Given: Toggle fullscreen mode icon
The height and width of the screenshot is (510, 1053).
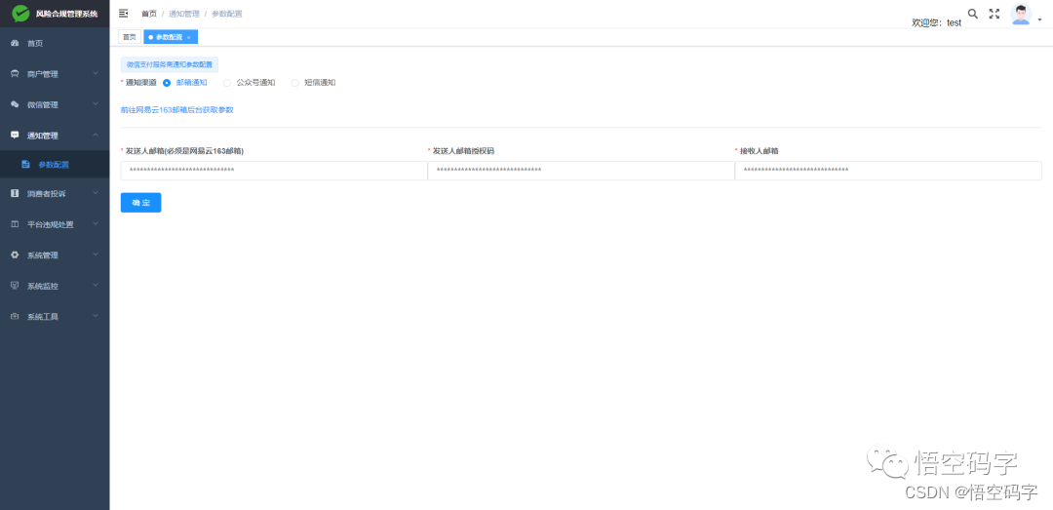Looking at the screenshot, I should pos(994,14).
